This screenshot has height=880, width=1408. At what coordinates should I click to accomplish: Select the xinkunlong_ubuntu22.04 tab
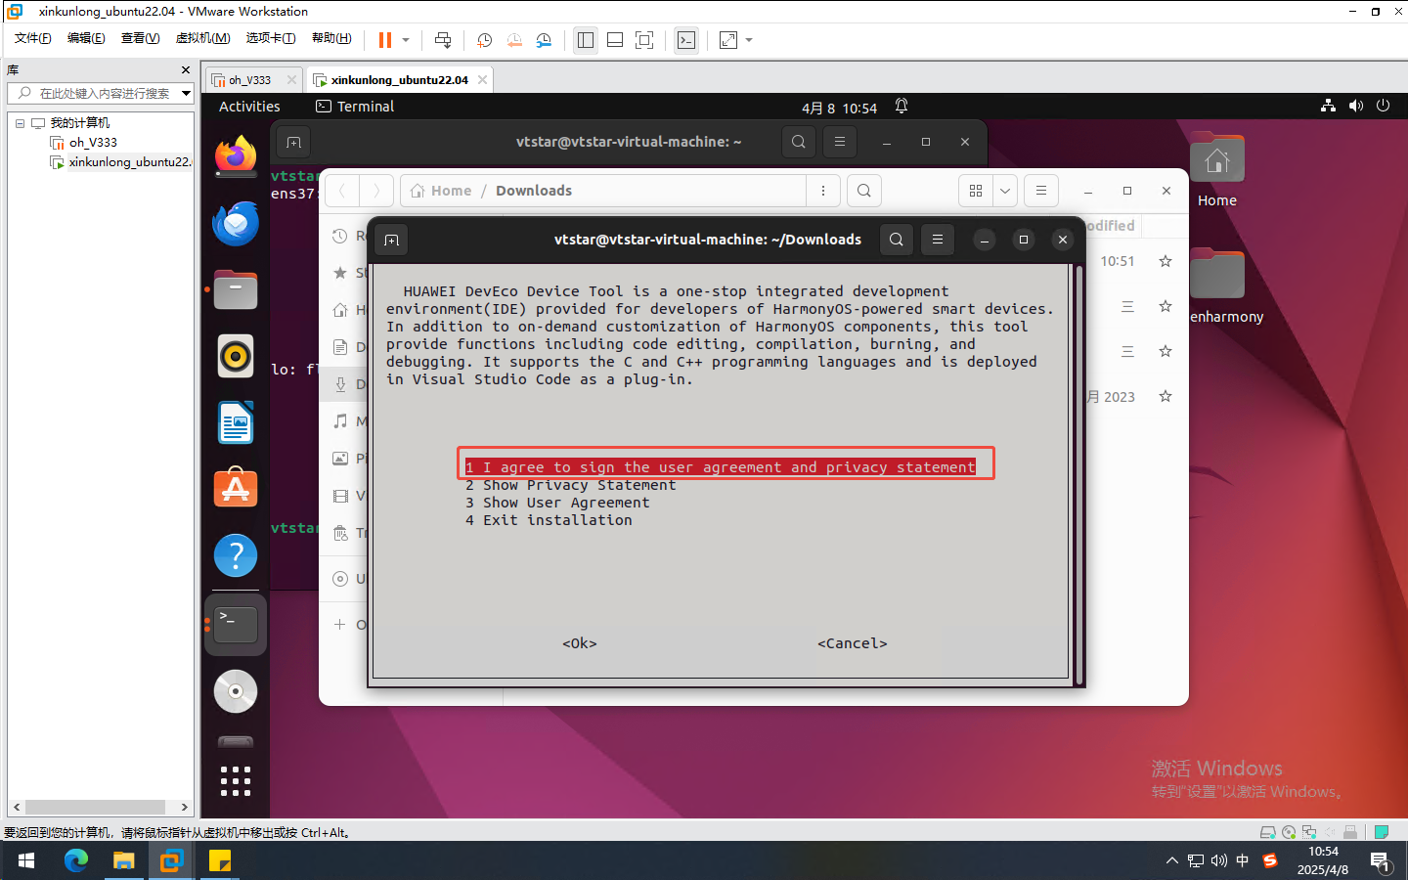point(399,80)
